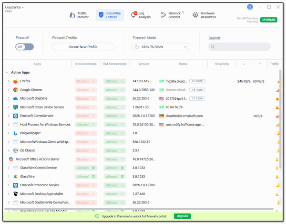Expand the Firefox row
This screenshot has height=224, width=286.
pos(9,81)
